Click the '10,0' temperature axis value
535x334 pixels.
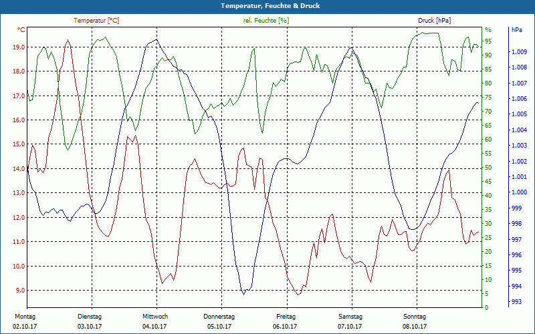[19, 266]
